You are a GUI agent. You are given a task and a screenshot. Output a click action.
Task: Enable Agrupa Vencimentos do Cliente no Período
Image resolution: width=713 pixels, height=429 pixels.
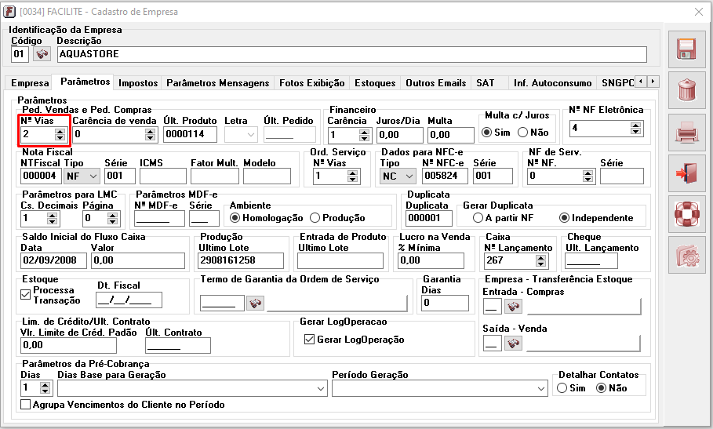click(x=26, y=405)
